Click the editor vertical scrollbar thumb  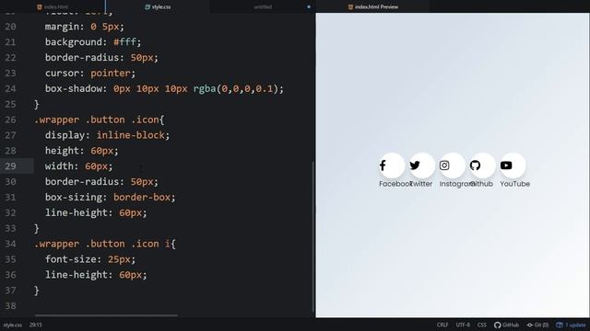(313, 236)
